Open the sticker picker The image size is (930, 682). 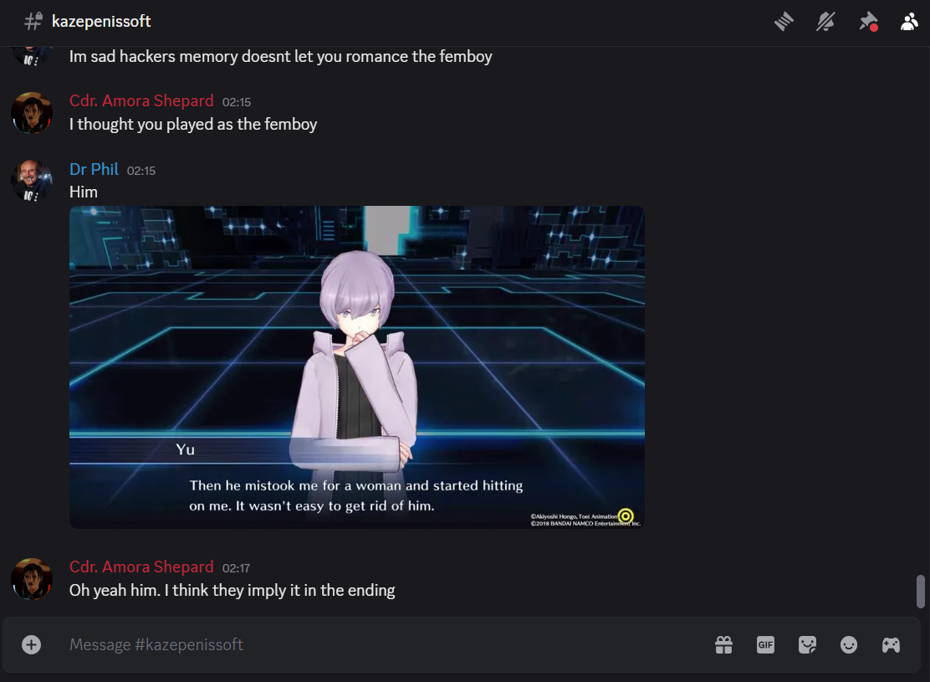point(807,644)
